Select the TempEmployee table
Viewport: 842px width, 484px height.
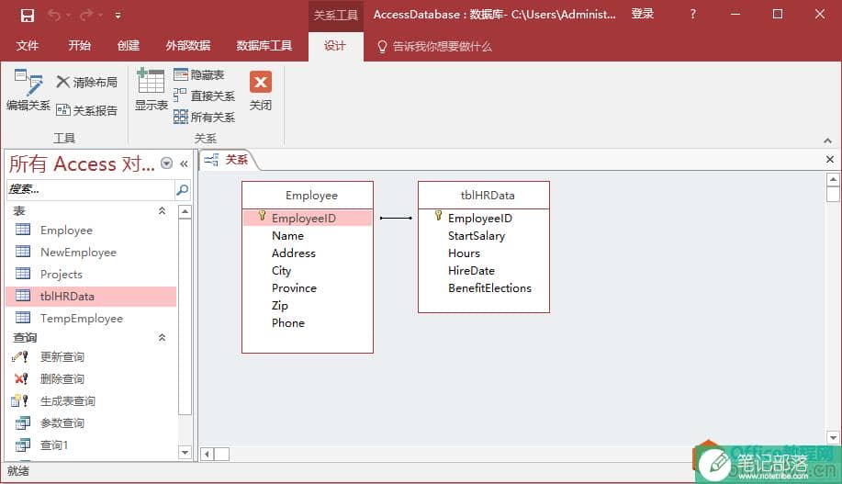point(91,318)
